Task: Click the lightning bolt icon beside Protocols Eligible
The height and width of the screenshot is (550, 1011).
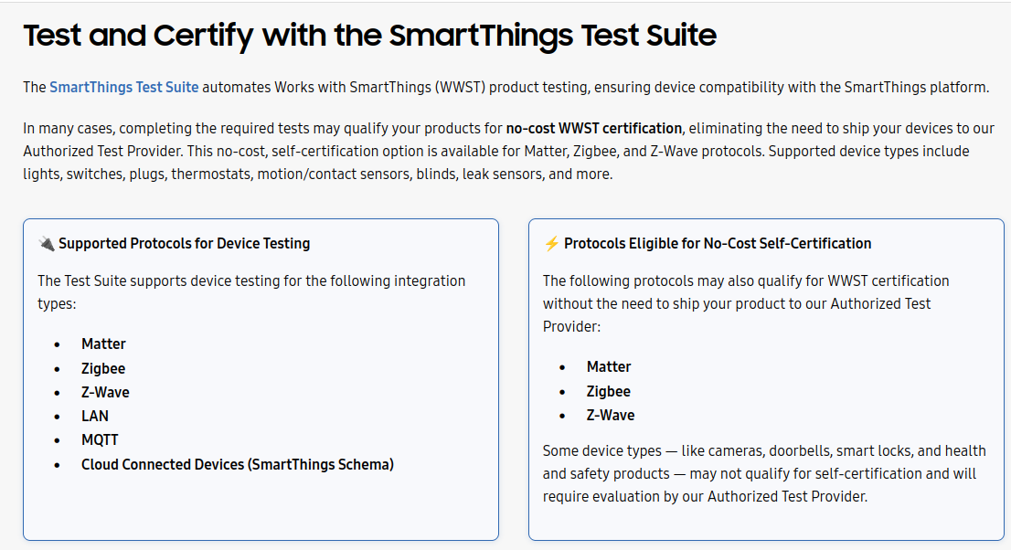Action: pos(552,243)
